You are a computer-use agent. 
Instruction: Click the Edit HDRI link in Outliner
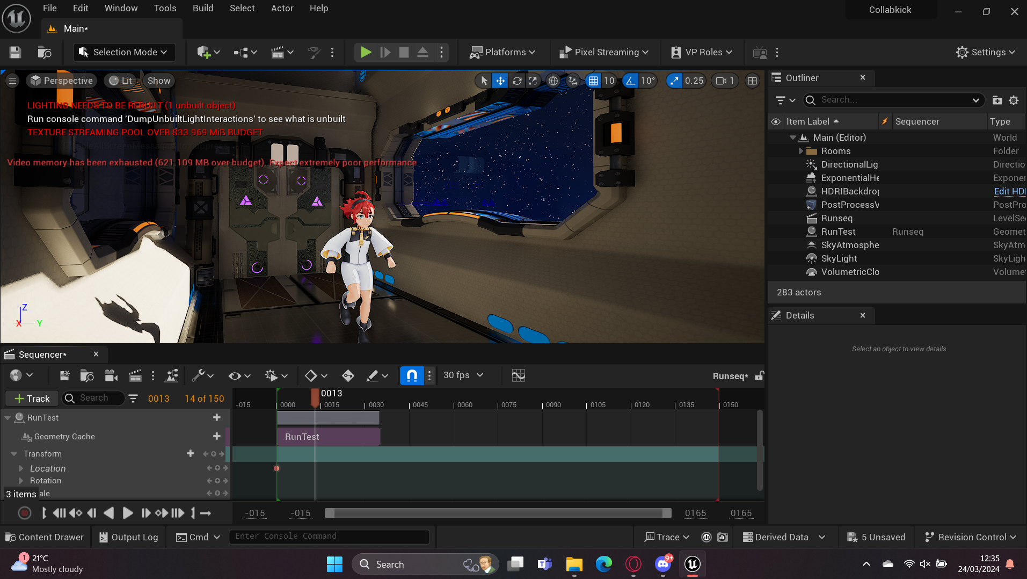[1009, 191]
